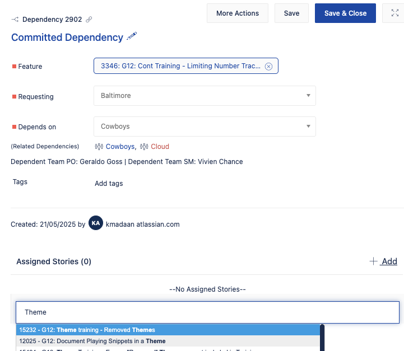Click team icon next to Cloud link
Viewport: 404px width, 351px height.
tap(144, 147)
